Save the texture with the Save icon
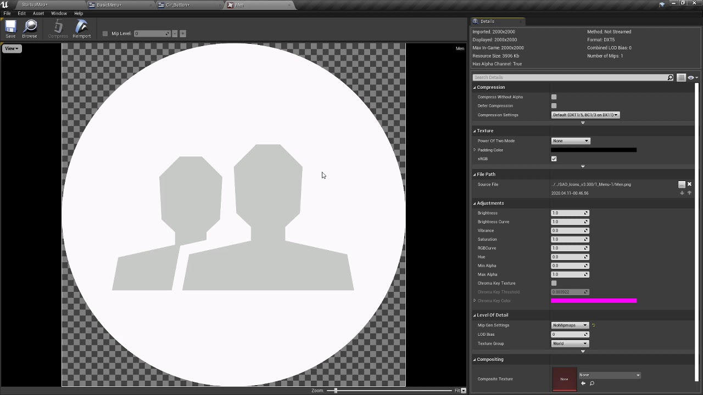 click(10, 29)
